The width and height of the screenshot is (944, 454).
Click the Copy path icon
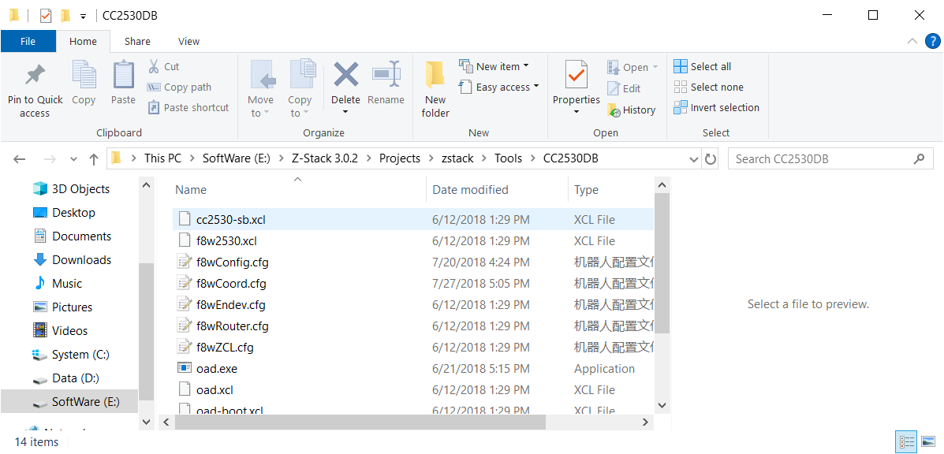click(154, 87)
